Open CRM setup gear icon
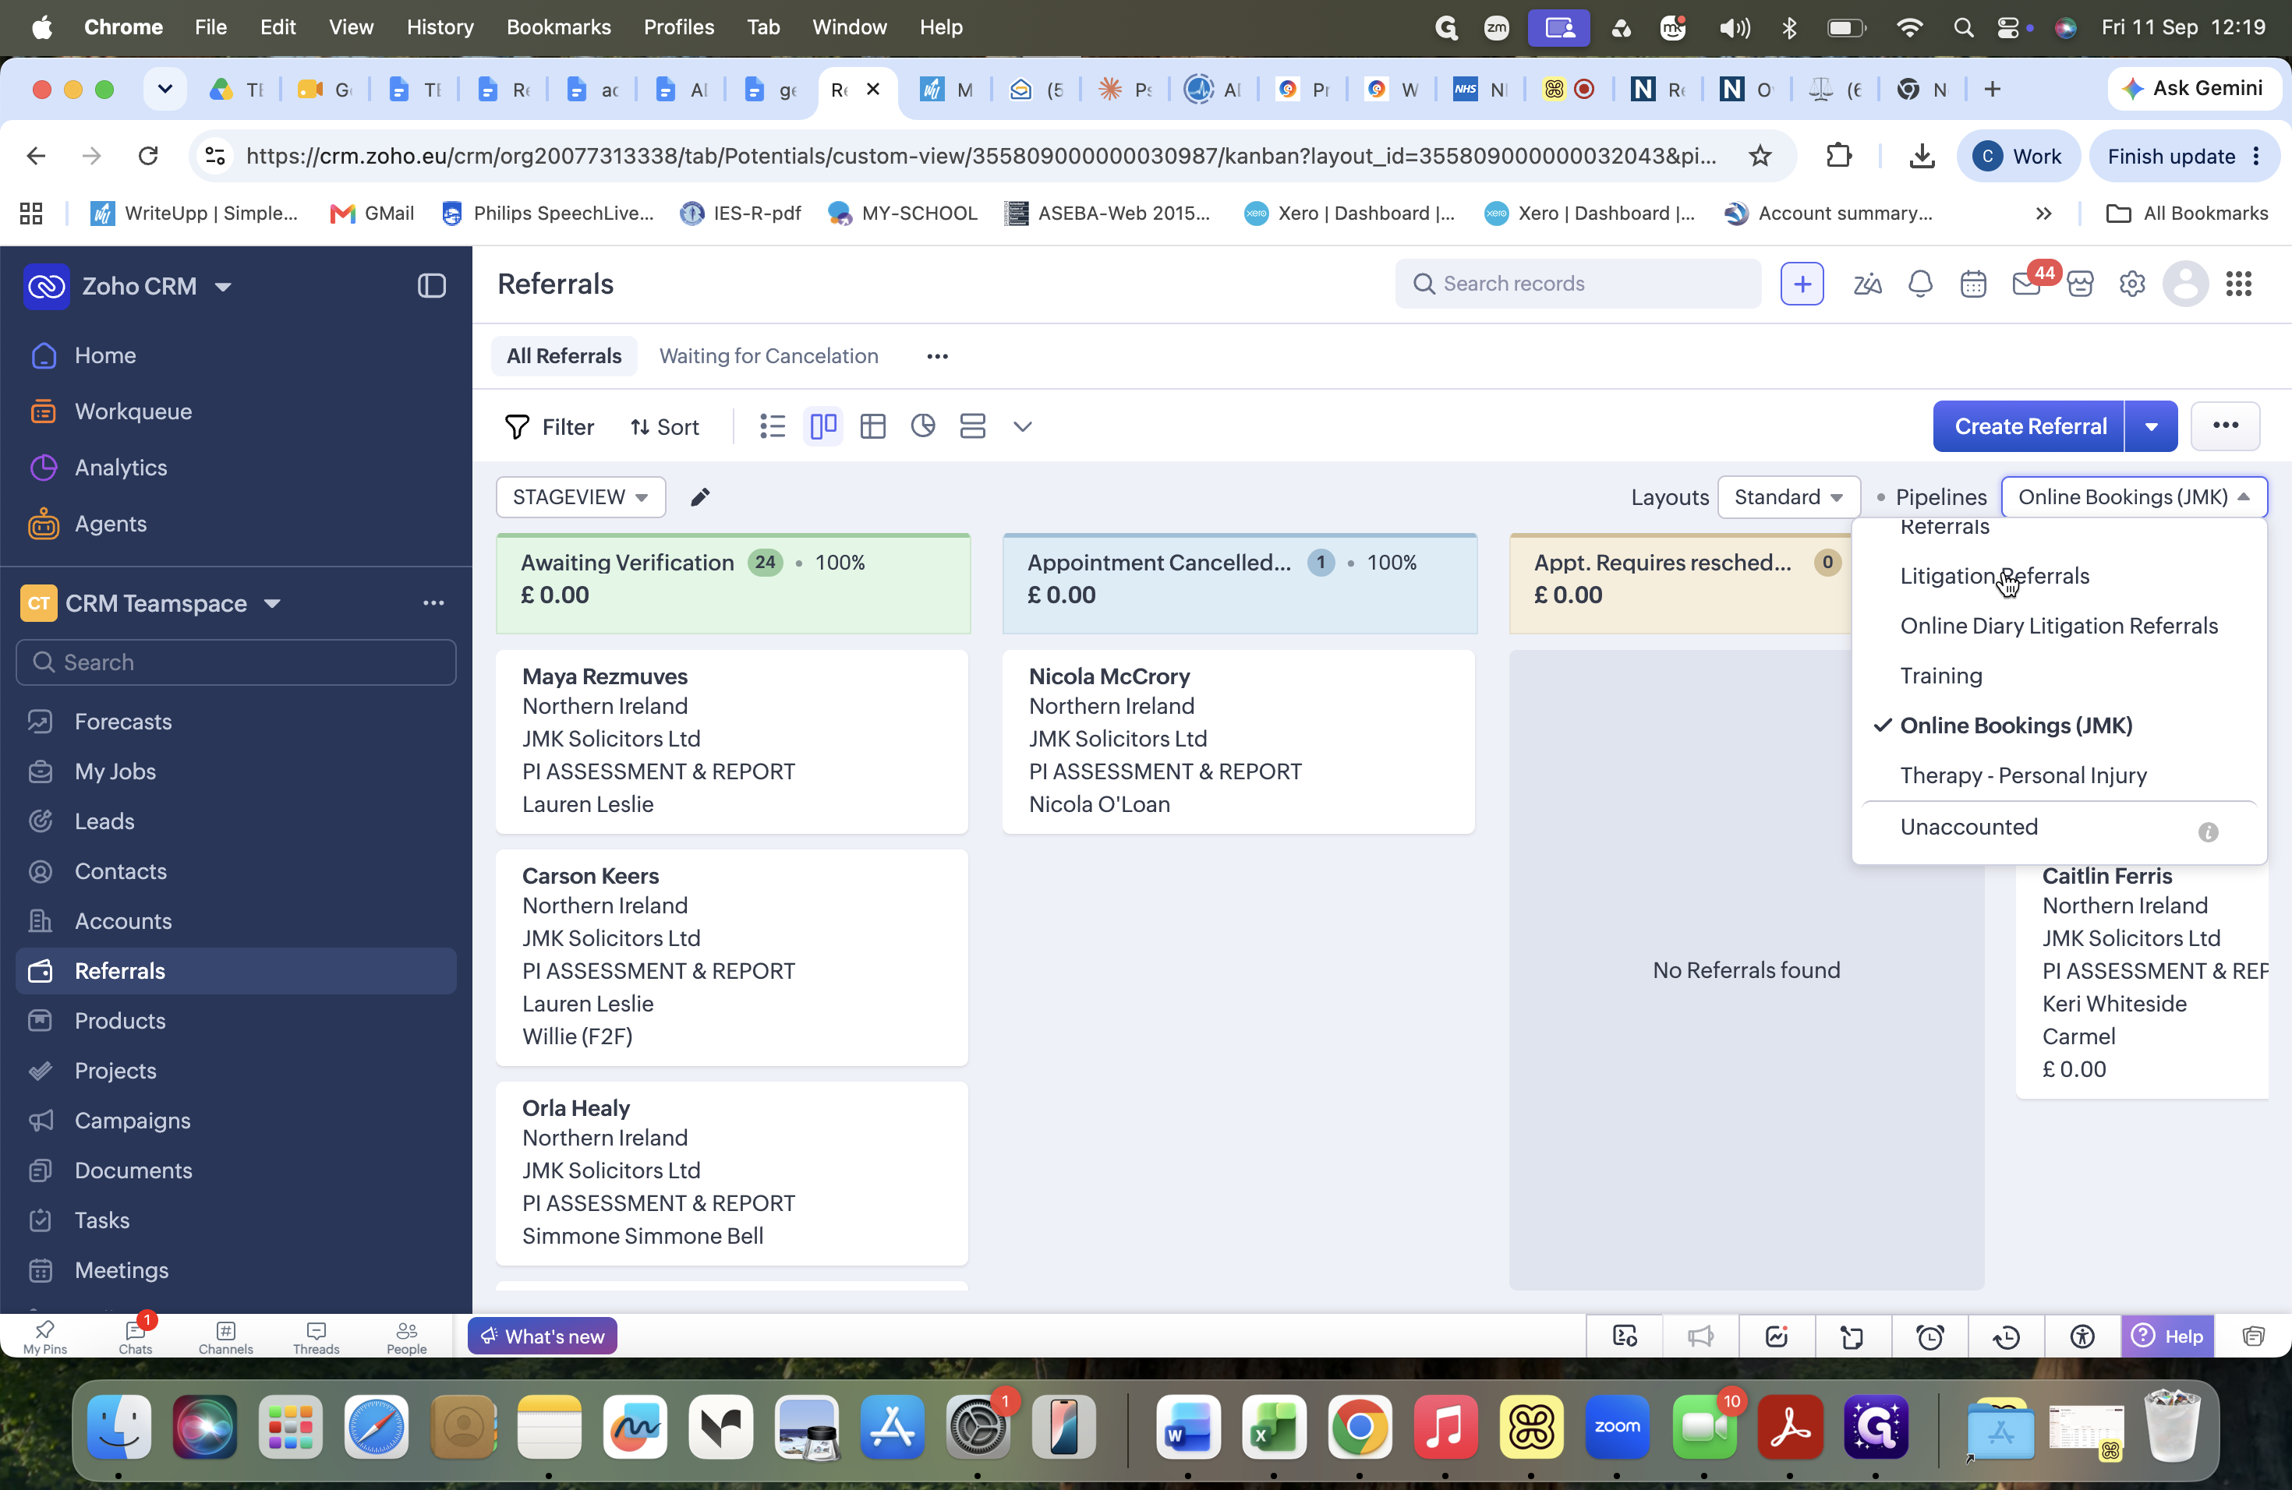This screenshot has height=1490, width=2292. (x=2132, y=284)
